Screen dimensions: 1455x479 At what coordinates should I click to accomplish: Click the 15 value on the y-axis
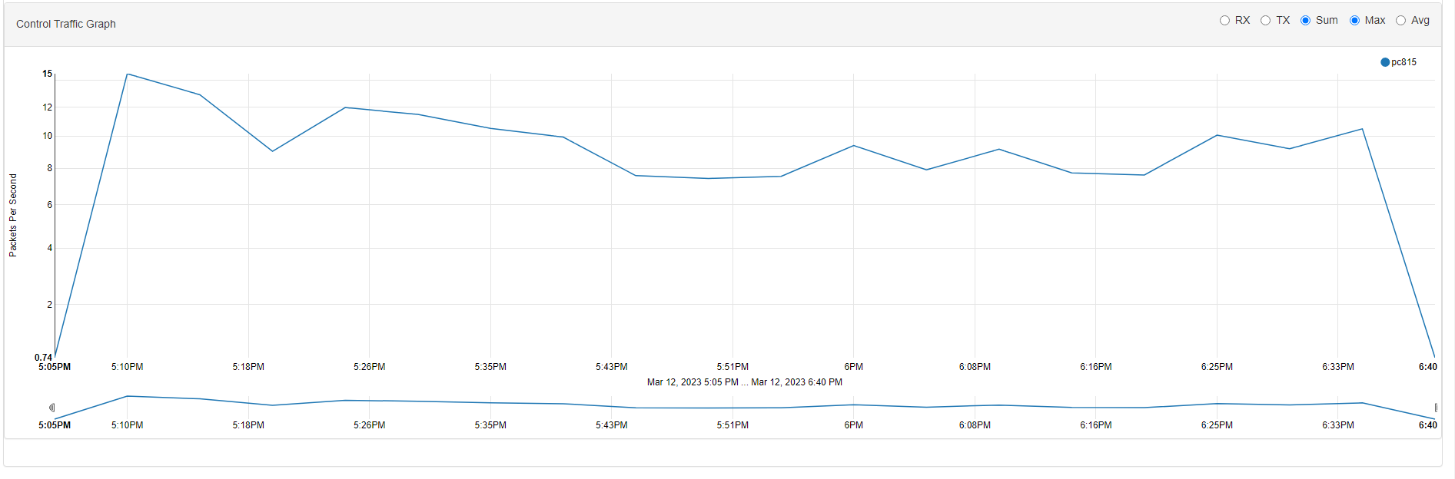[48, 74]
